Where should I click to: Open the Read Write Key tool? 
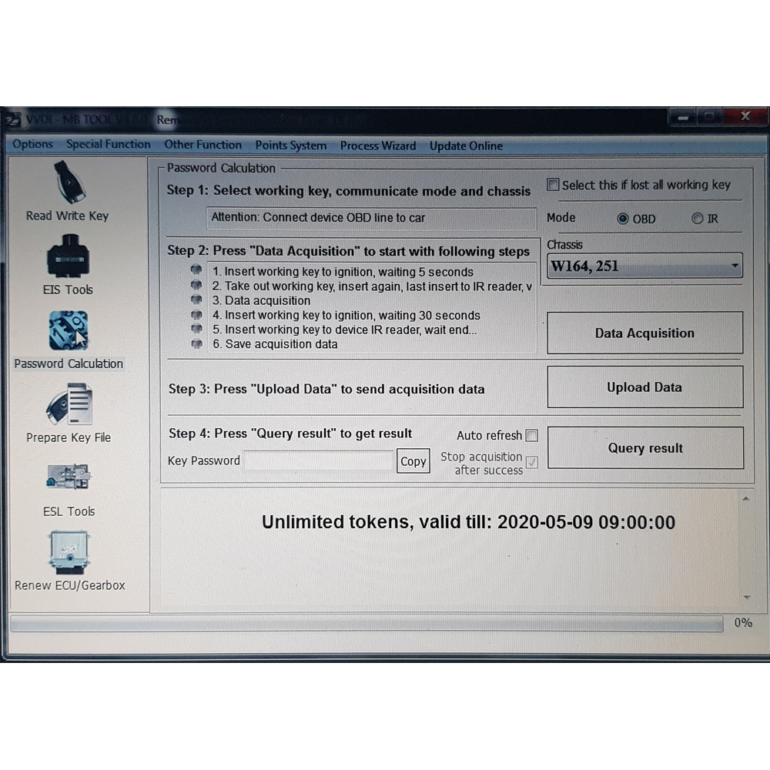[68, 190]
